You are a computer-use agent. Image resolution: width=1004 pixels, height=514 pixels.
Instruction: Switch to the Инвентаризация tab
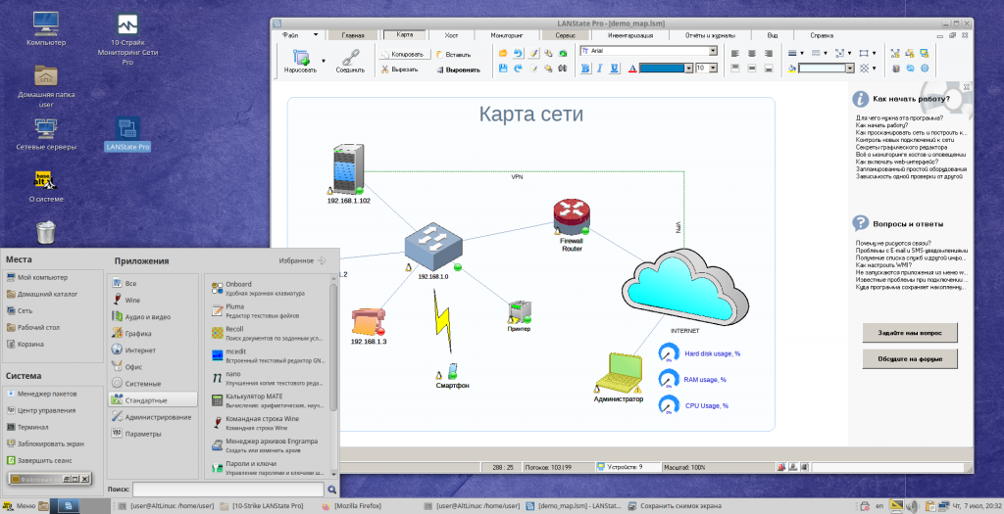pyautogui.click(x=630, y=35)
